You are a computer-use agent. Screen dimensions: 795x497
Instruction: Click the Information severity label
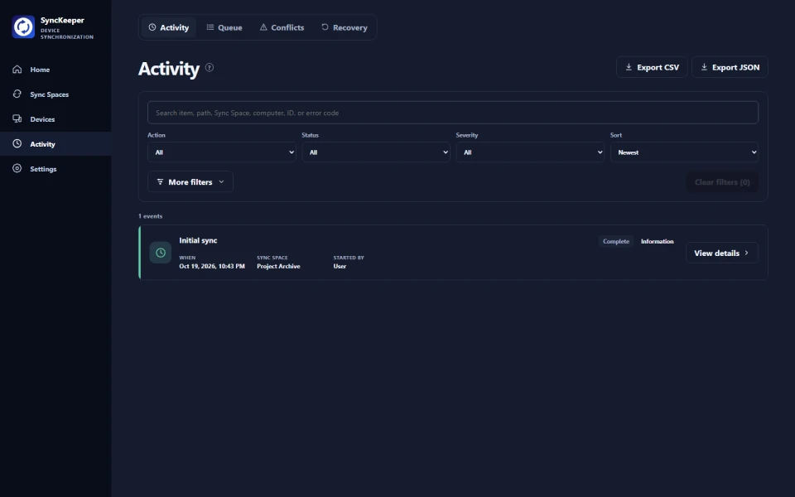click(657, 241)
